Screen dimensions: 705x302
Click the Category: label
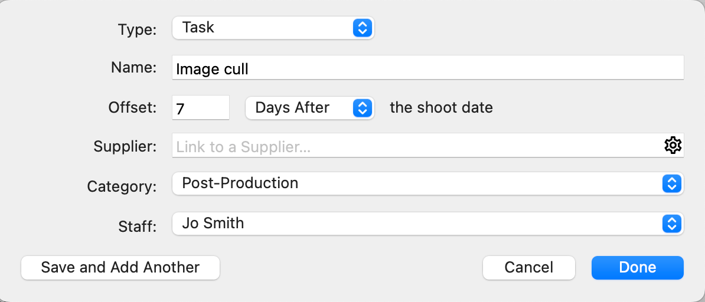coord(122,186)
